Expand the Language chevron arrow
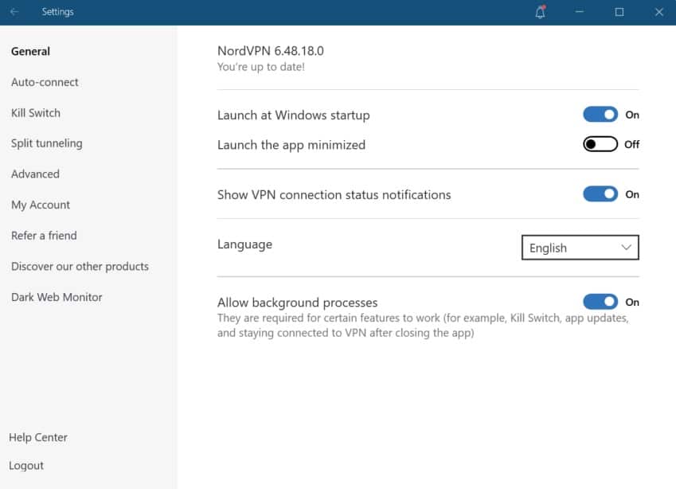The image size is (676, 489). pyautogui.click(x=626, y=248)
